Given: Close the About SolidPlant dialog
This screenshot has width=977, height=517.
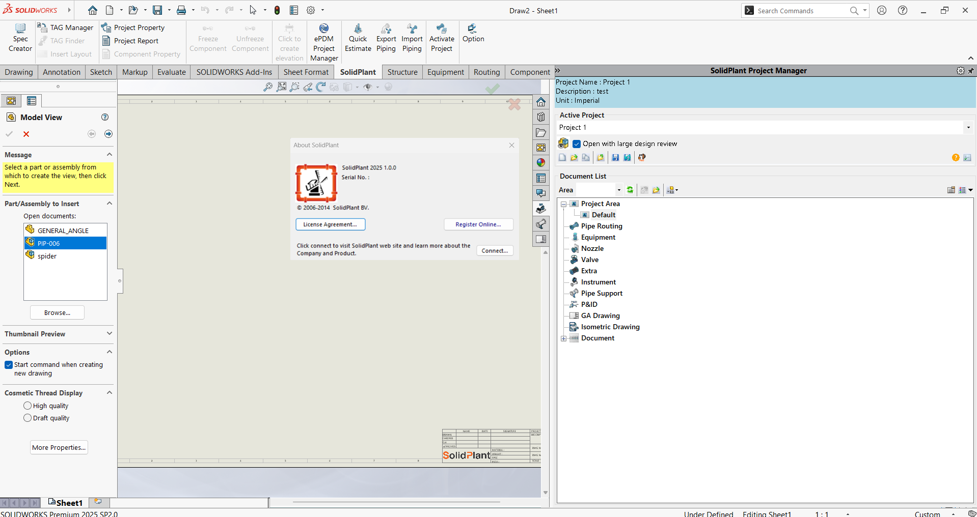Looking at the screenshot, I should pos(511,145).
